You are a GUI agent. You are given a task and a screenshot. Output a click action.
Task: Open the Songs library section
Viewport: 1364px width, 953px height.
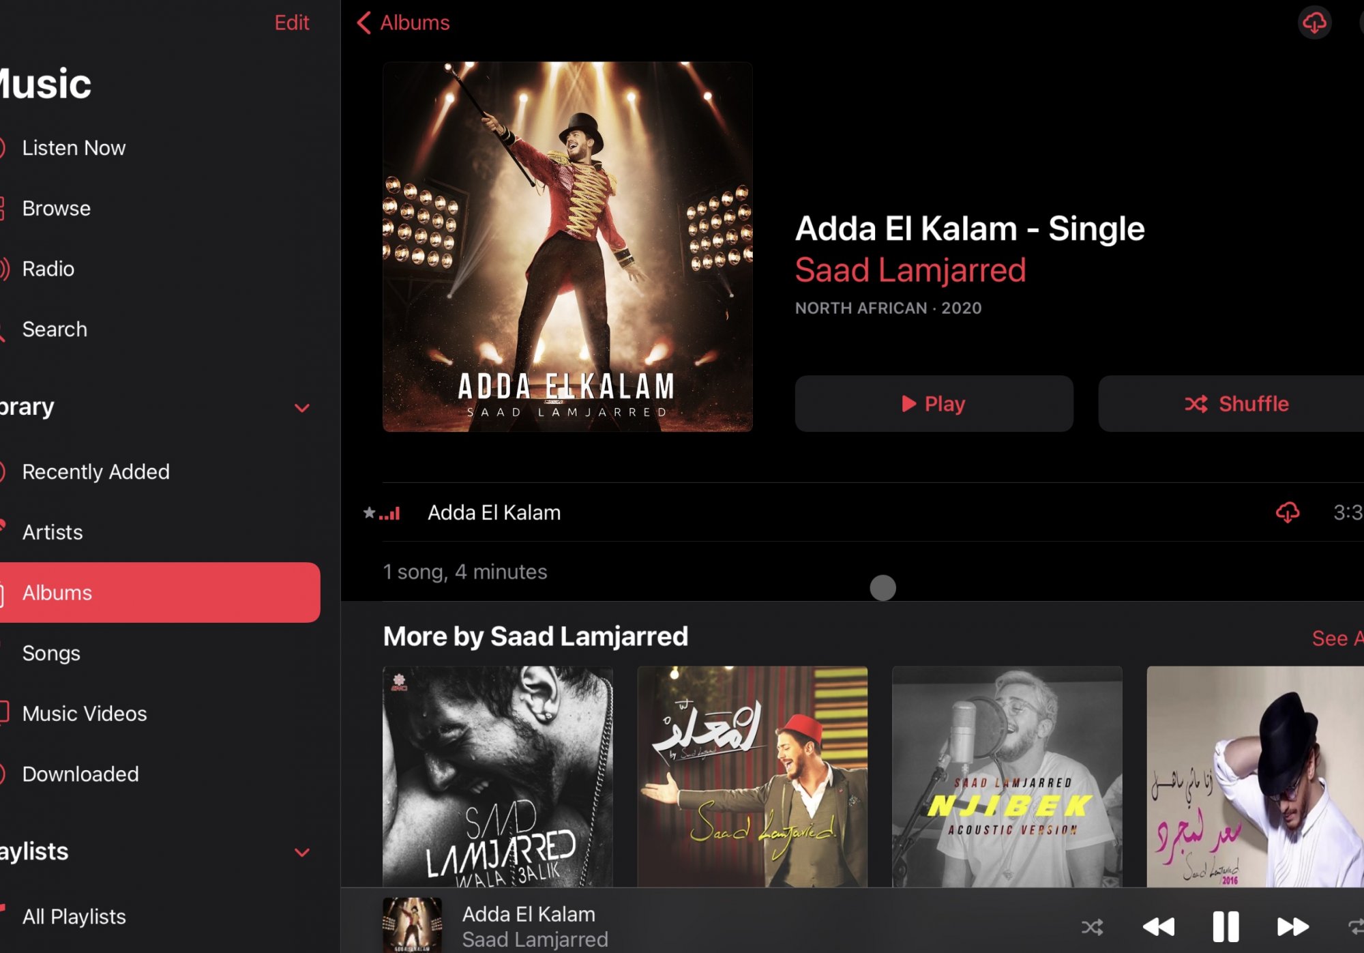pos(51,653)
